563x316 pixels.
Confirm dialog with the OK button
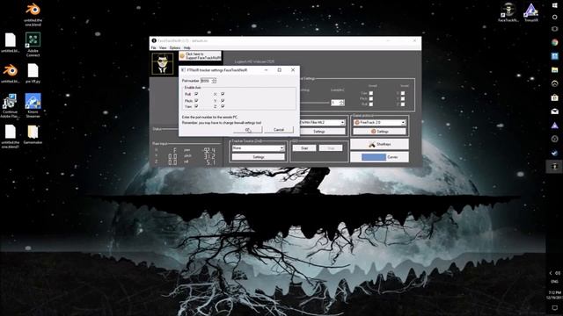pyautogui.click(x=248, y=129)
